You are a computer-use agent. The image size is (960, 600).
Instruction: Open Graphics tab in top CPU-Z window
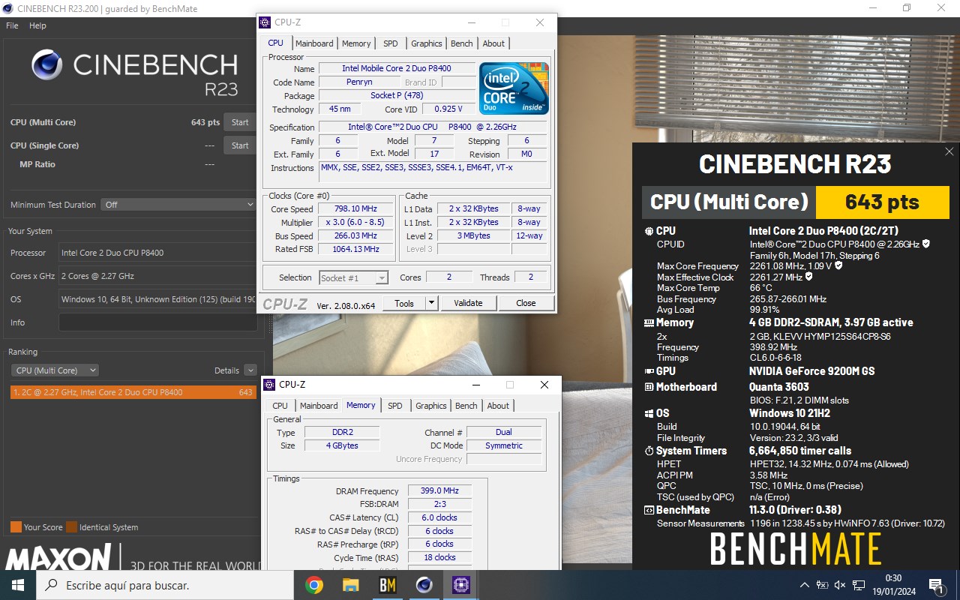(426, 43)
